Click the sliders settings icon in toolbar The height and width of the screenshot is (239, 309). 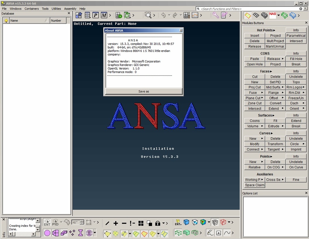[x=195, y=15]
